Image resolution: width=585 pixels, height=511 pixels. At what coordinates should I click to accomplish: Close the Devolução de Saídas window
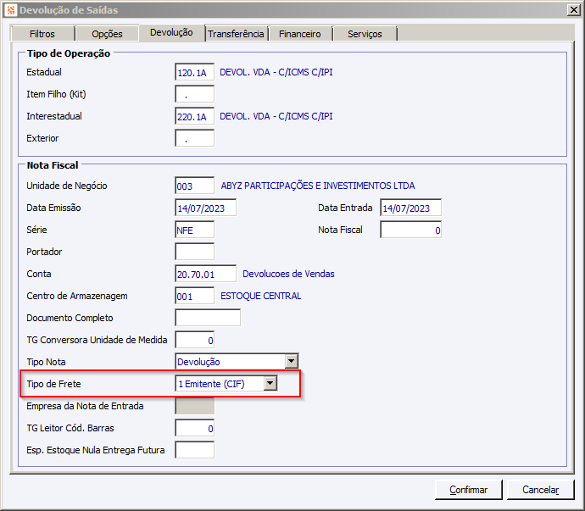pyautogui.click(x=573, y=9)
